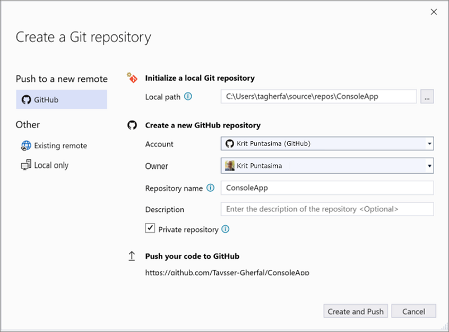449x332 pixels.
Task: Click the Create and Push button
Action: pos(356,311)
